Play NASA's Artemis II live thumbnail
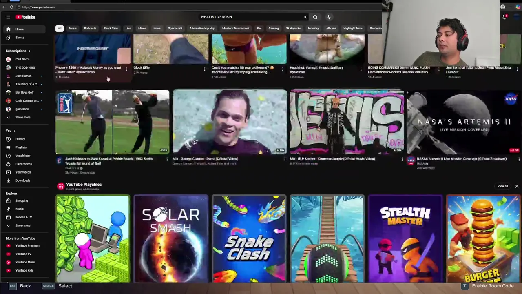The width and height of the screenshot is (522, 294). [x=464, y=122]
